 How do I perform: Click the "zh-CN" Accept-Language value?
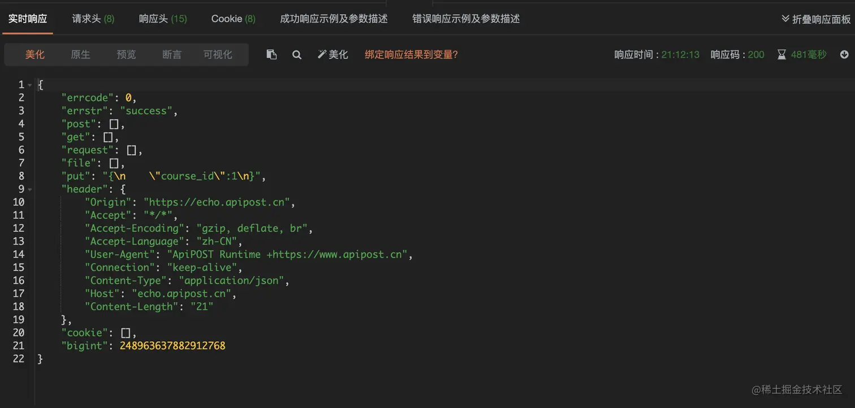click(217, 241)
